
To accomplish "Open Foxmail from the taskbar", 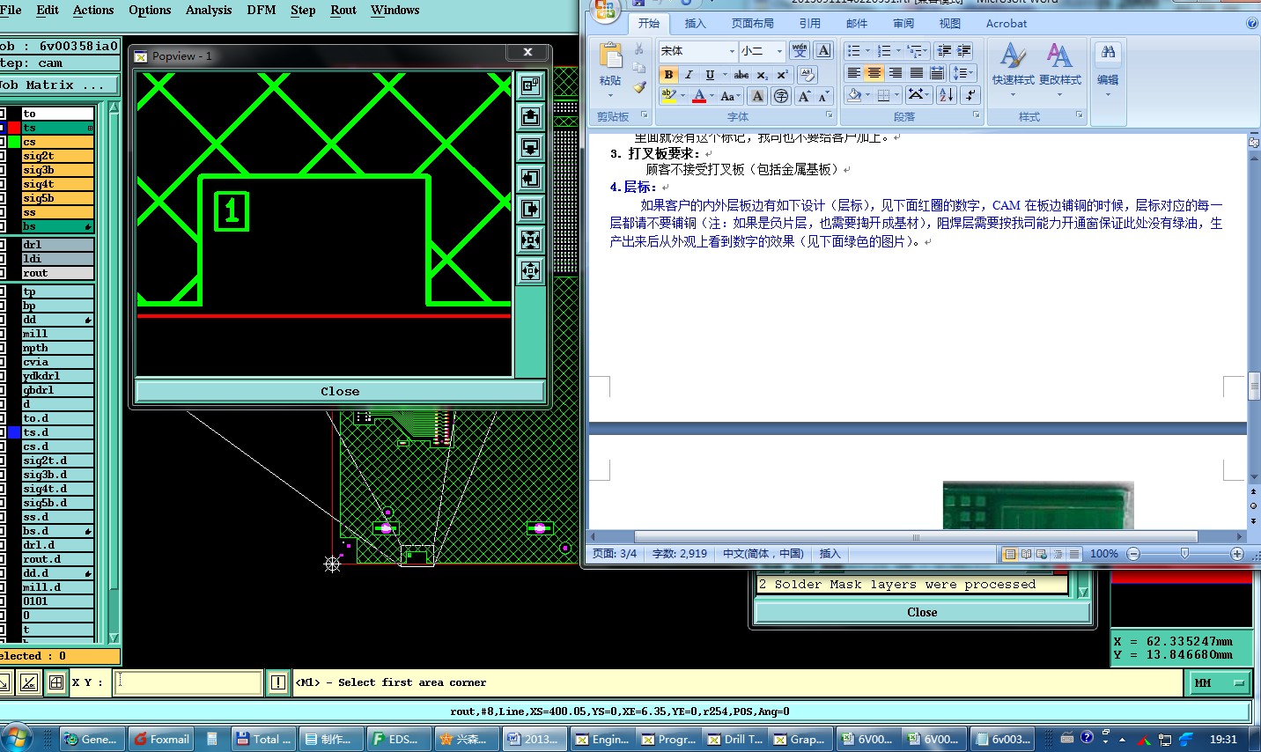I will point(161,739).
